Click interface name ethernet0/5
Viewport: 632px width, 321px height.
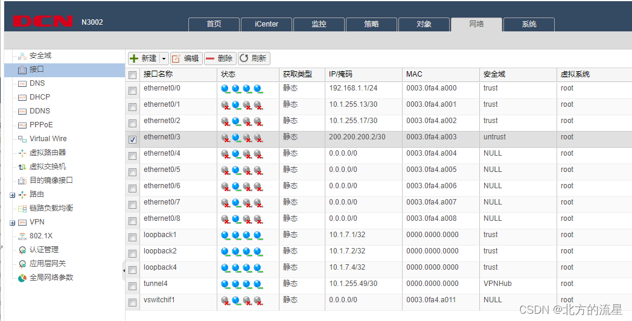coord(162,170)
